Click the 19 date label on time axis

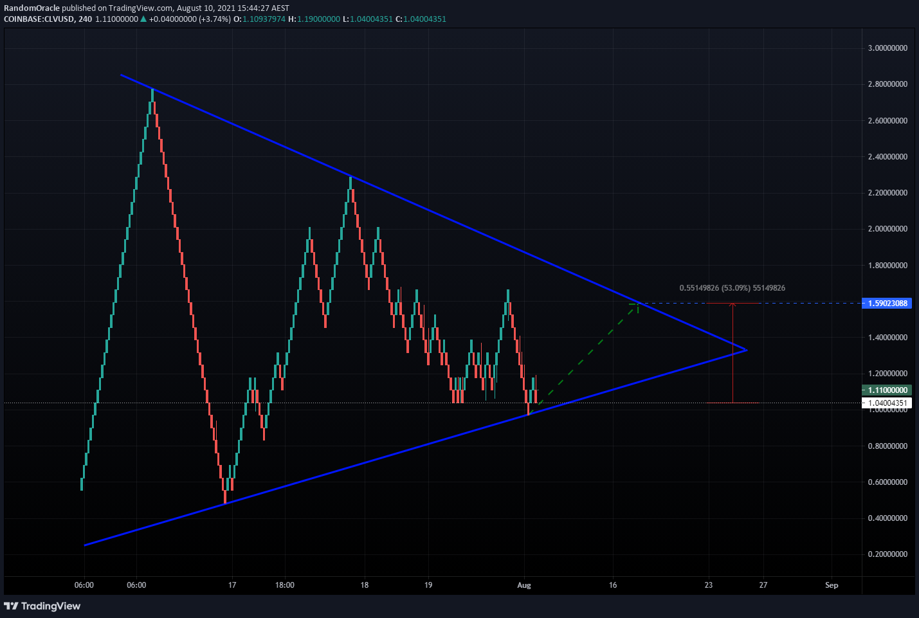coord(428,585)
